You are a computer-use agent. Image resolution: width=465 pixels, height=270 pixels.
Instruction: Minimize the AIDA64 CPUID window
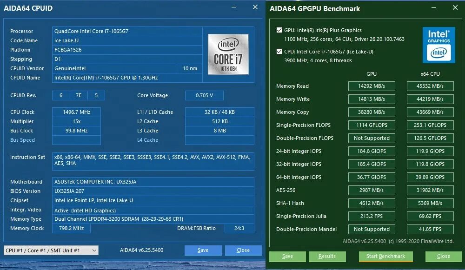tap(234, 7)
